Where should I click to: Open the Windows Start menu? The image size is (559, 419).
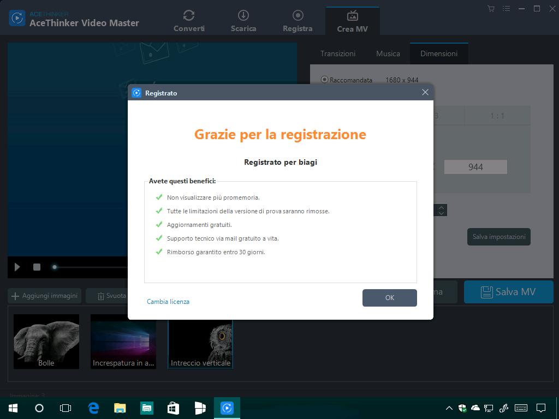[13, 408]
